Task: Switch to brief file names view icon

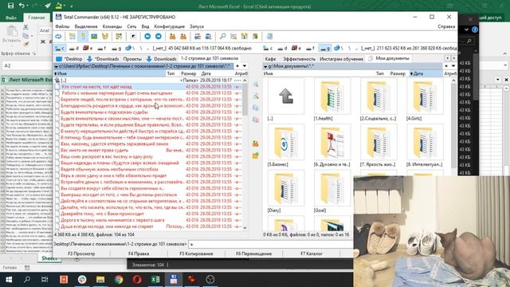Action: (x=73, y=37)
